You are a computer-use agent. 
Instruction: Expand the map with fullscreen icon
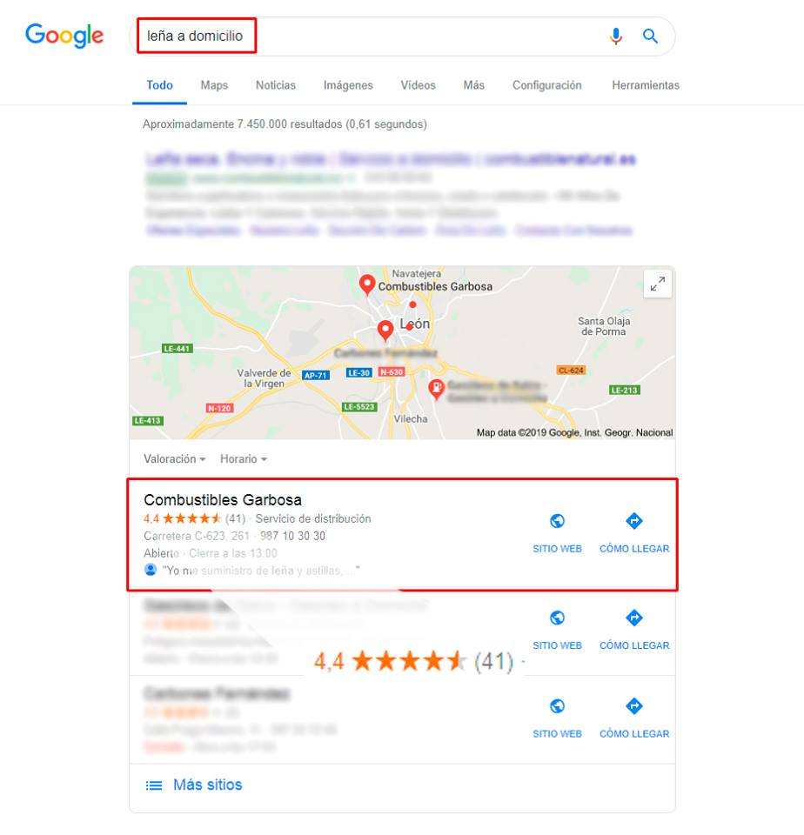tap(658, 284)
